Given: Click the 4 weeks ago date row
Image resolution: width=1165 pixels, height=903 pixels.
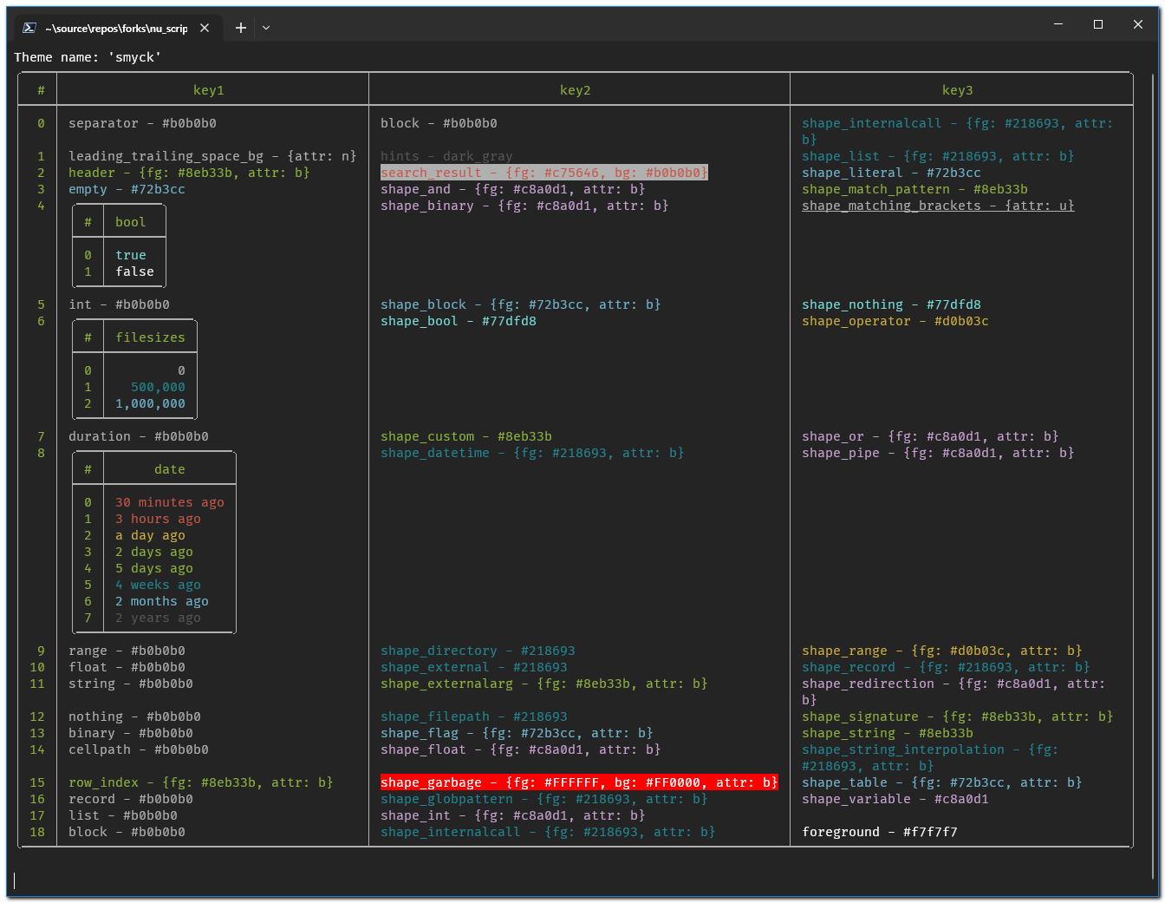Looking at the screenshot, I should pyautogui.click(x=158, y=585).
